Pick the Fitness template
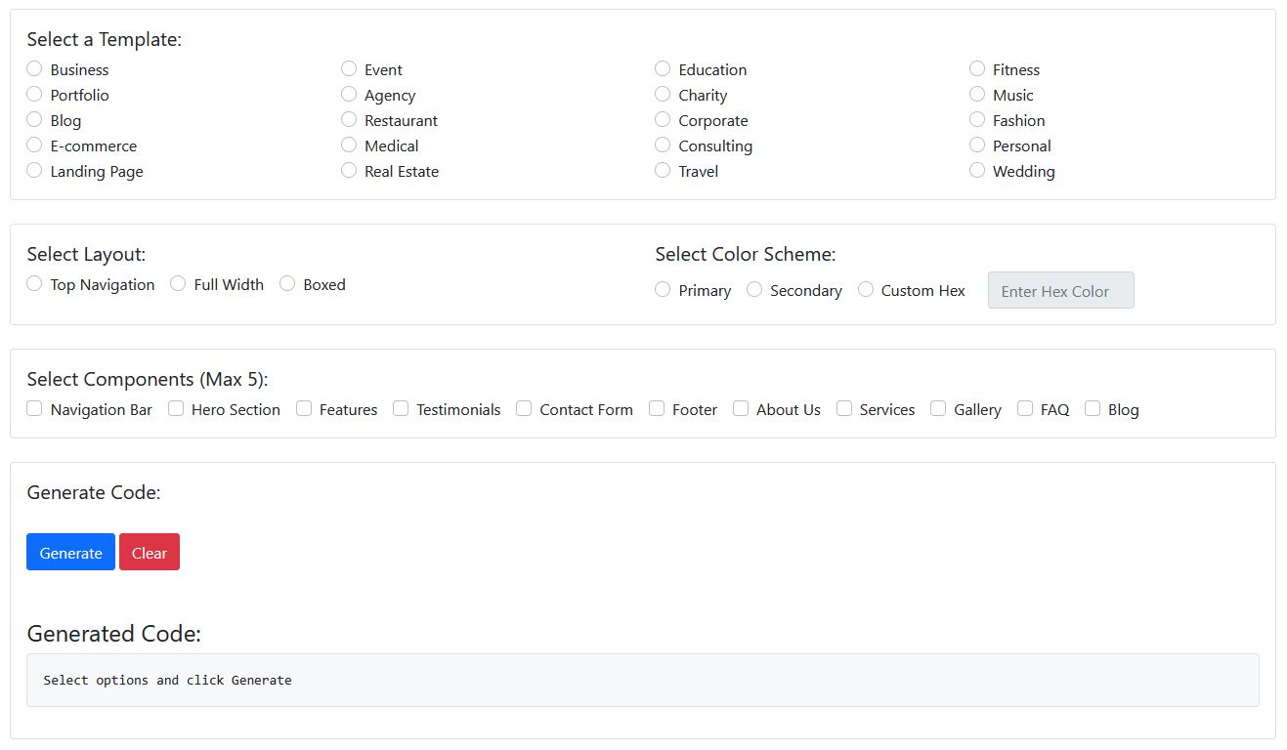The width and height of the screenshot is (1287, 750). pos(977,68)
